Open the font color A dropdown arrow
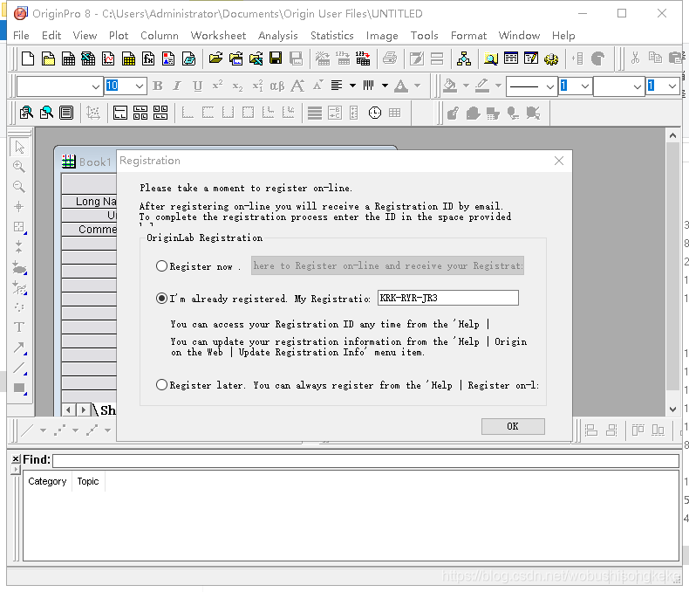 pos(418,86)
